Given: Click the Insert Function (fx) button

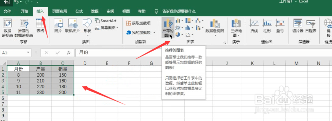Looking at the screenshot, I should pyautogui.click(x=69, y=53).
